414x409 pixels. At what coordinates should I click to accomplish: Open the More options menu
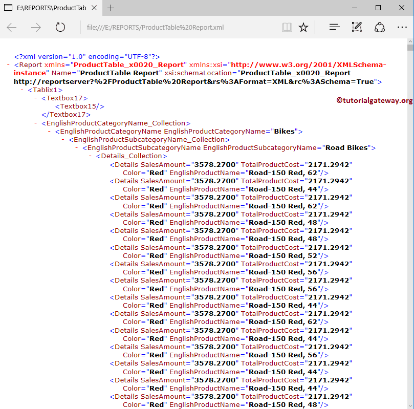point(402,27)
